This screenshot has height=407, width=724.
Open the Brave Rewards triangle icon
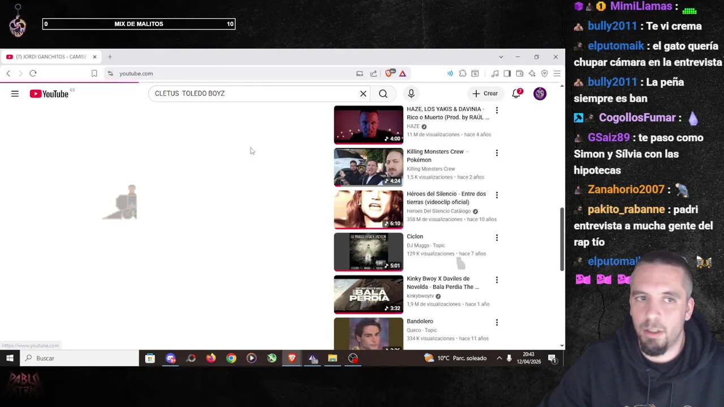(403, 73)
